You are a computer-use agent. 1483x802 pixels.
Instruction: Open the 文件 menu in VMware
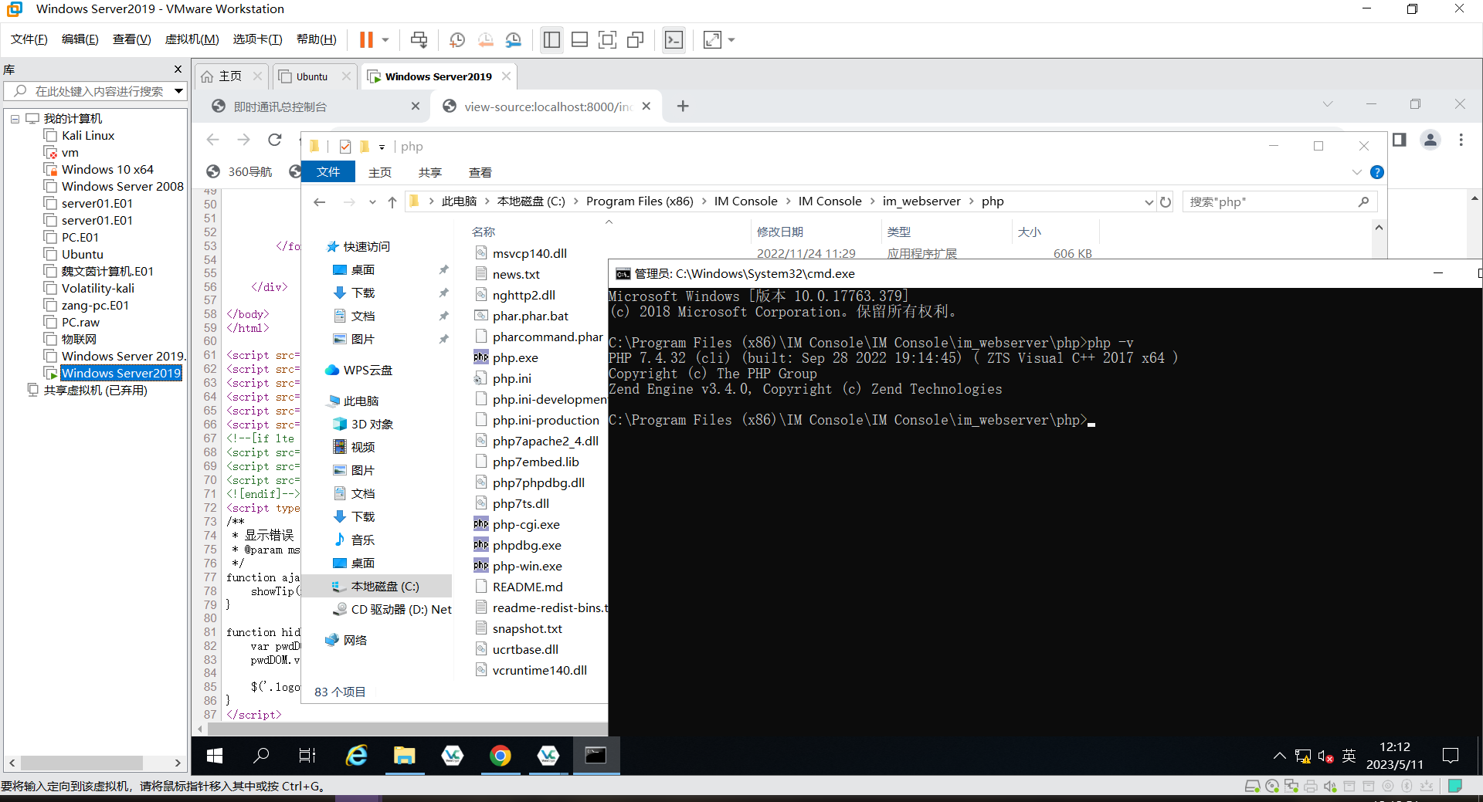coord(29,39)
